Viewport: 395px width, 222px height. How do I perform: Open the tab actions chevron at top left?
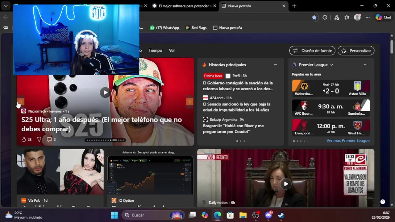click(6, 6)
